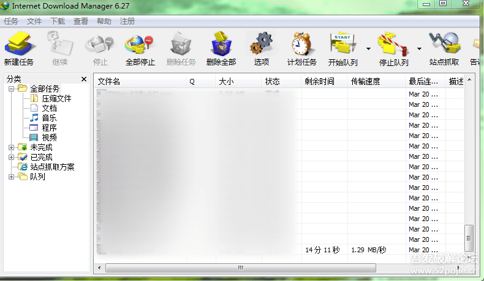Screen dimensions: 484x281
Task: Collapse the 全部任务 tree node
Action: 12,89
